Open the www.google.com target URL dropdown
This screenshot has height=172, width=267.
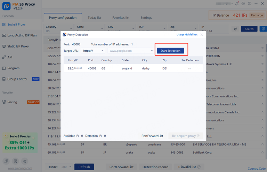[131, 51]
